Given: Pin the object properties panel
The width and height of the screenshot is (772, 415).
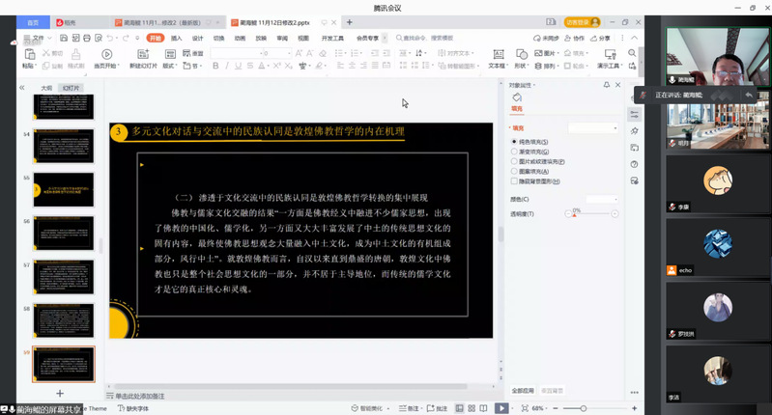Looking at the screenshot, I should (x=605, y=85).
